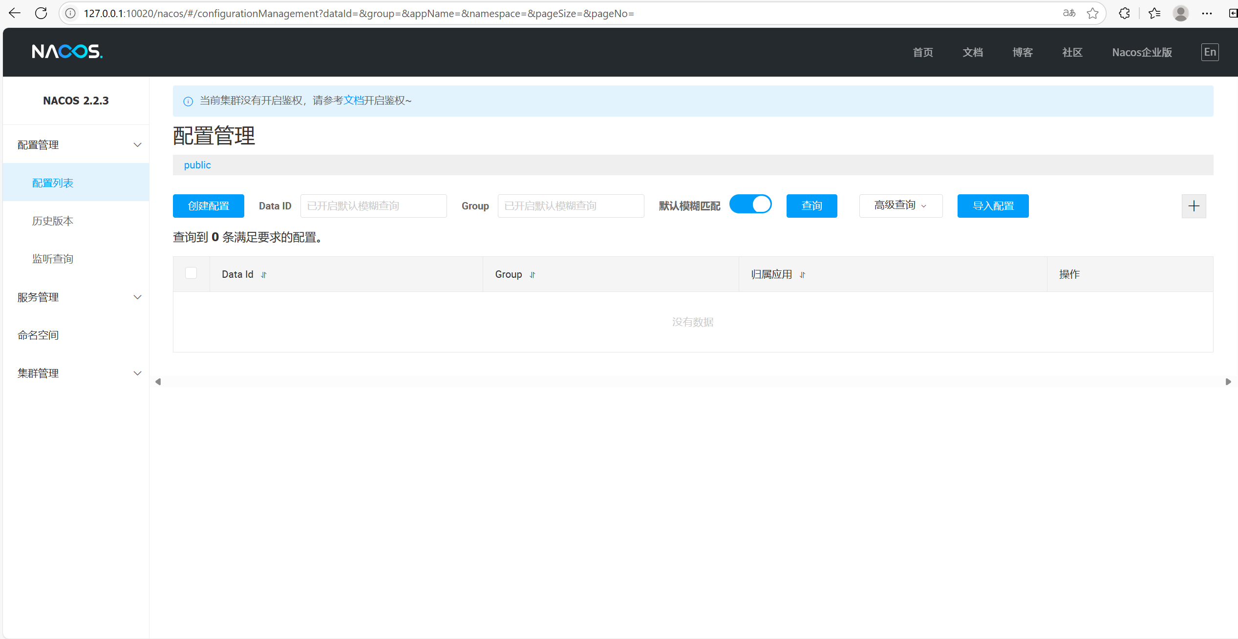Click the 创建配置 button
The height and width of the screenshot is (639, 1238).
point(208,206)
